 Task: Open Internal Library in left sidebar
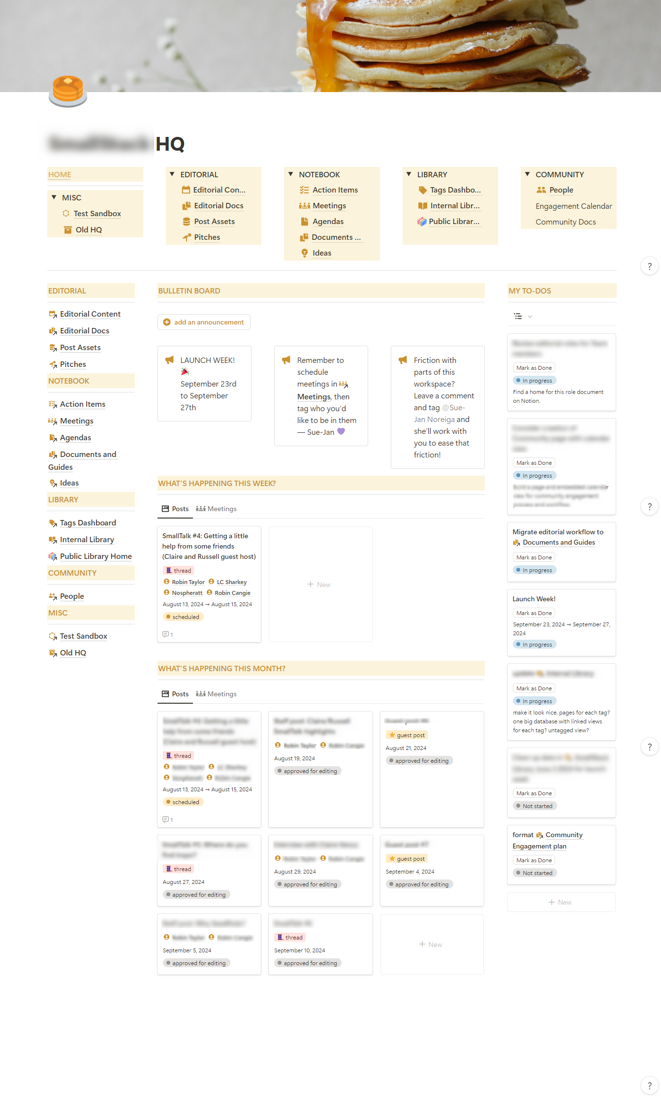point(87,540)
